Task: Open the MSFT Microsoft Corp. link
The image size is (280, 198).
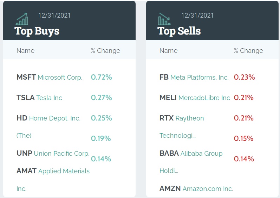Action: pyautogui.click(x=49, y=77)
